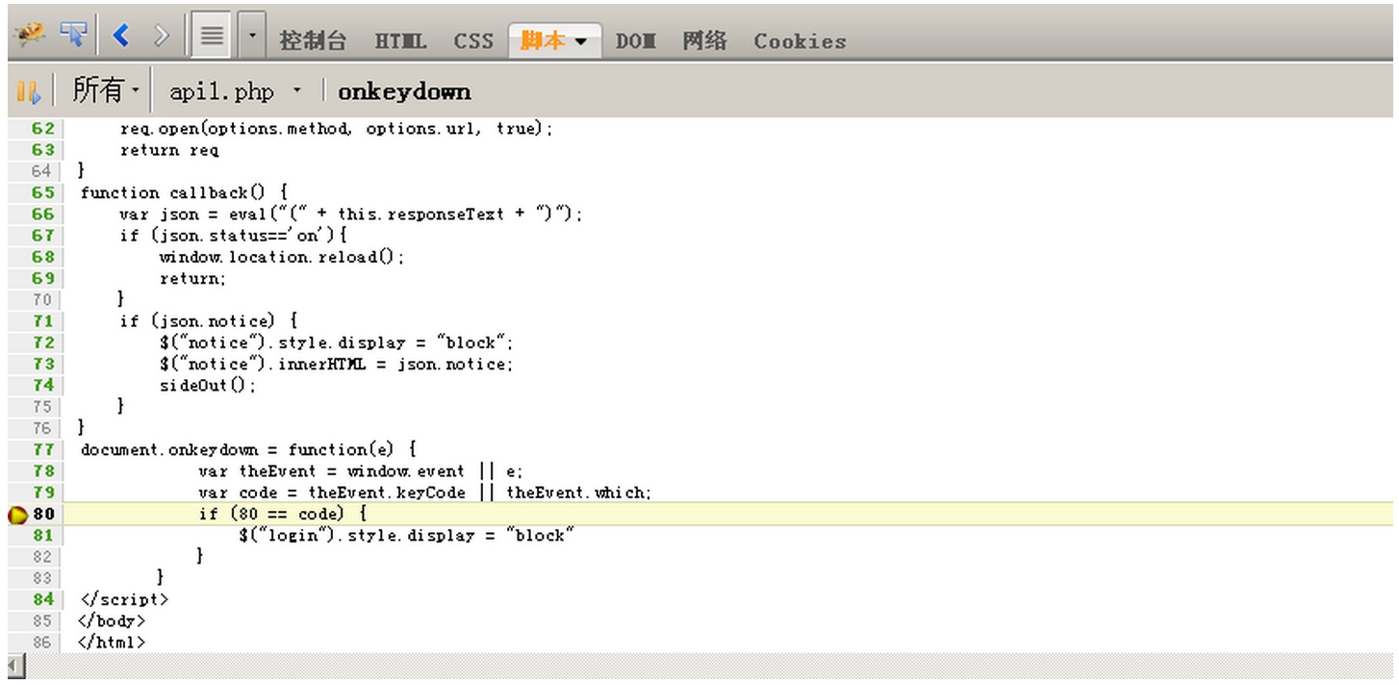The image size is (1399, 685).
Task: Toggle a breakpoint on line number 77
Action: [43, 449]
